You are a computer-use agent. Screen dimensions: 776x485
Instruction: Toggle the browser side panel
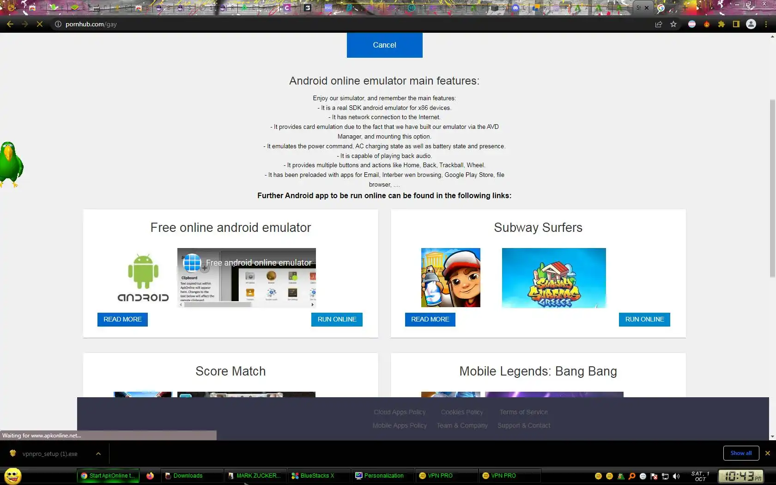[736, 24]
